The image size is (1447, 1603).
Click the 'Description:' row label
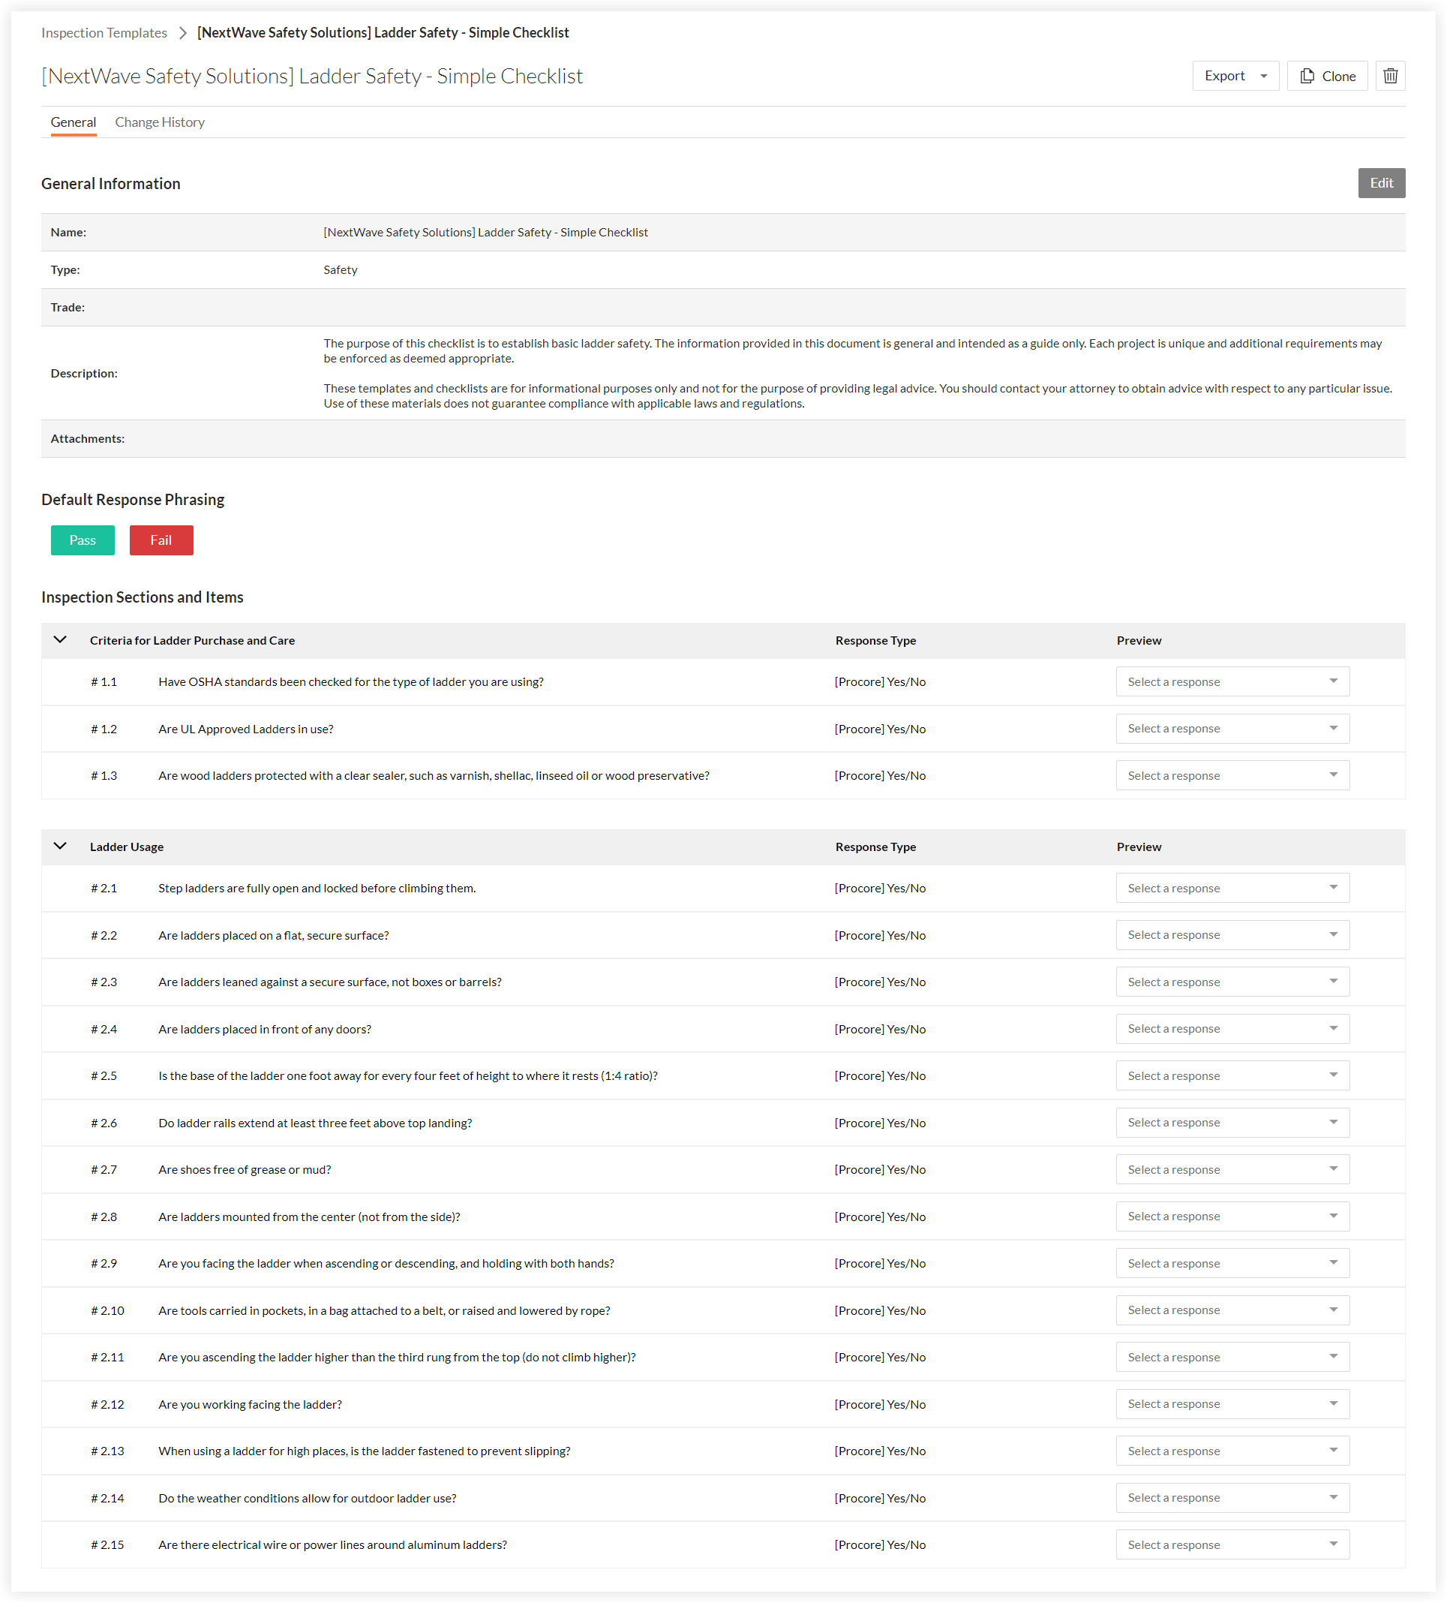point(84,373)
